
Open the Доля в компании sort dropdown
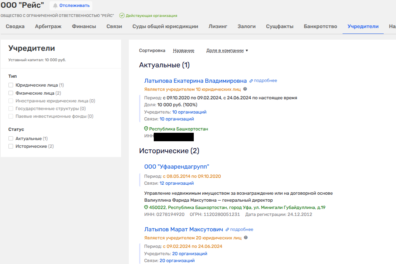tap(227, 51)
